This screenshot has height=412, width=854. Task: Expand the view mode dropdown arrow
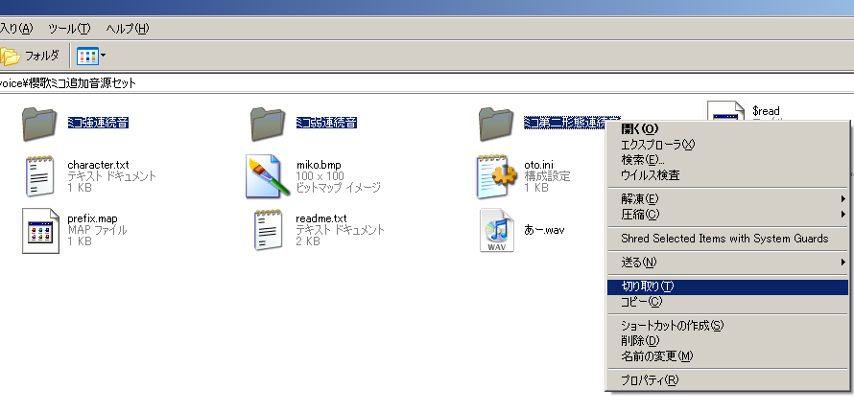coord(103,56)
